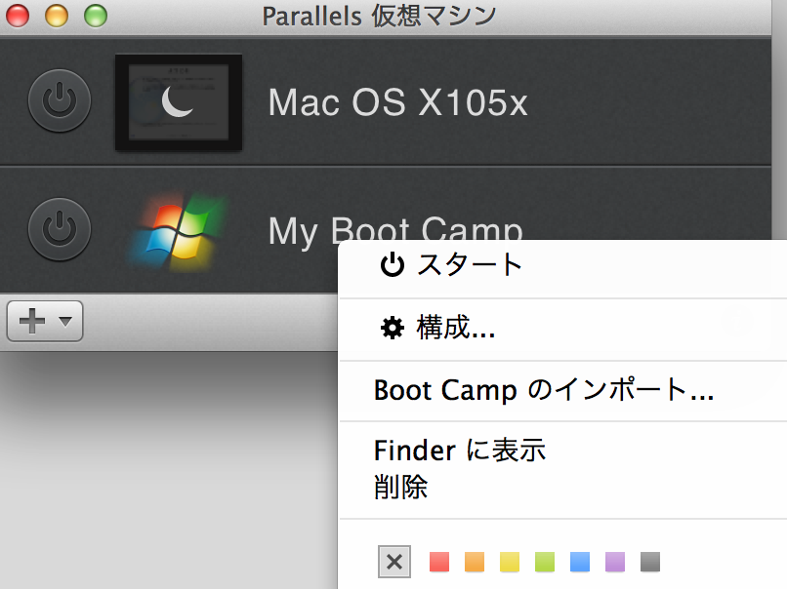Select Boot Camp のインポート... menu entry

(x=543, y=391)
